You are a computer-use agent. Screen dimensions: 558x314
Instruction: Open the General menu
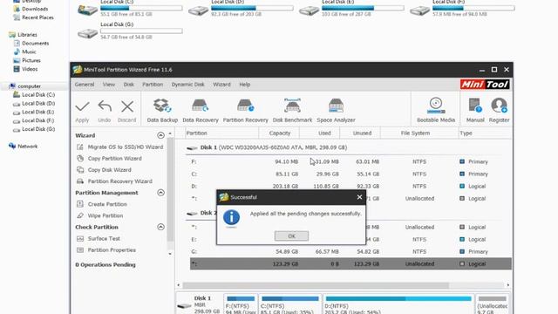[85, 85]
